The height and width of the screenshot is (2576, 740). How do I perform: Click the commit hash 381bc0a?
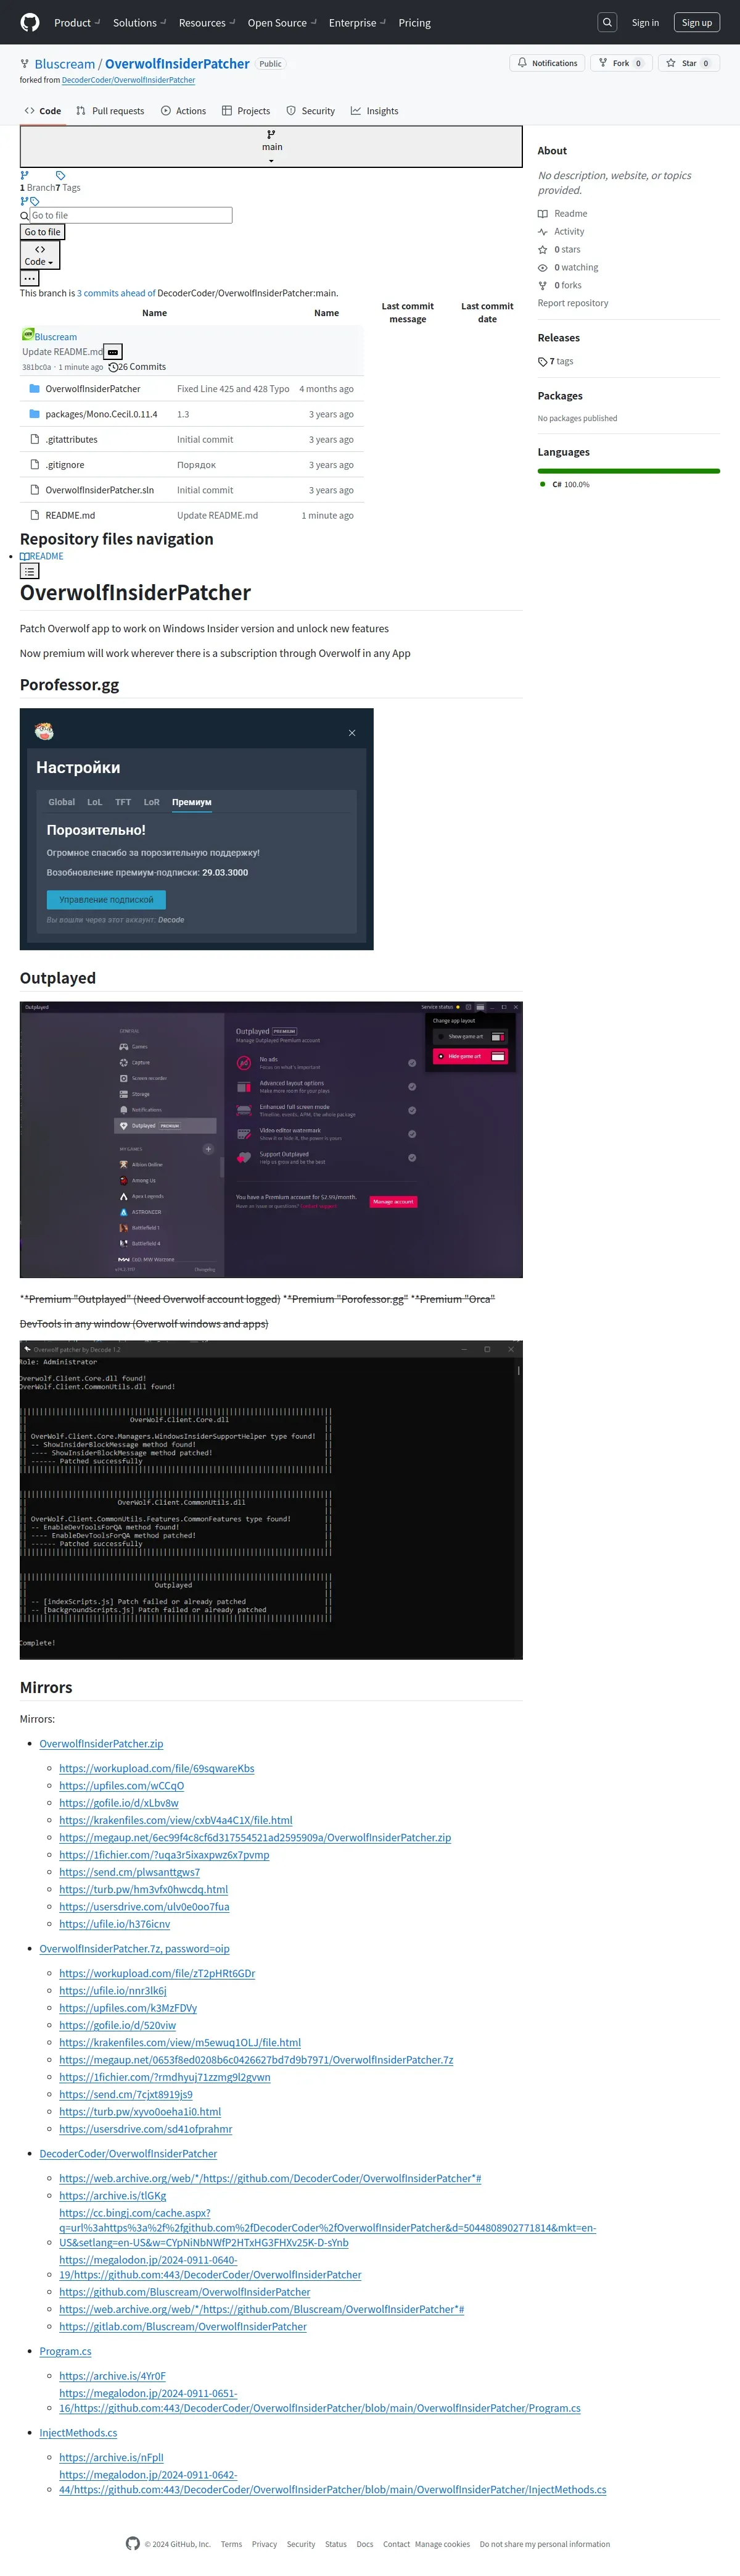[37, 367]
